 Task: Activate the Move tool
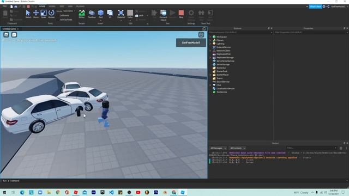(36, 14)
